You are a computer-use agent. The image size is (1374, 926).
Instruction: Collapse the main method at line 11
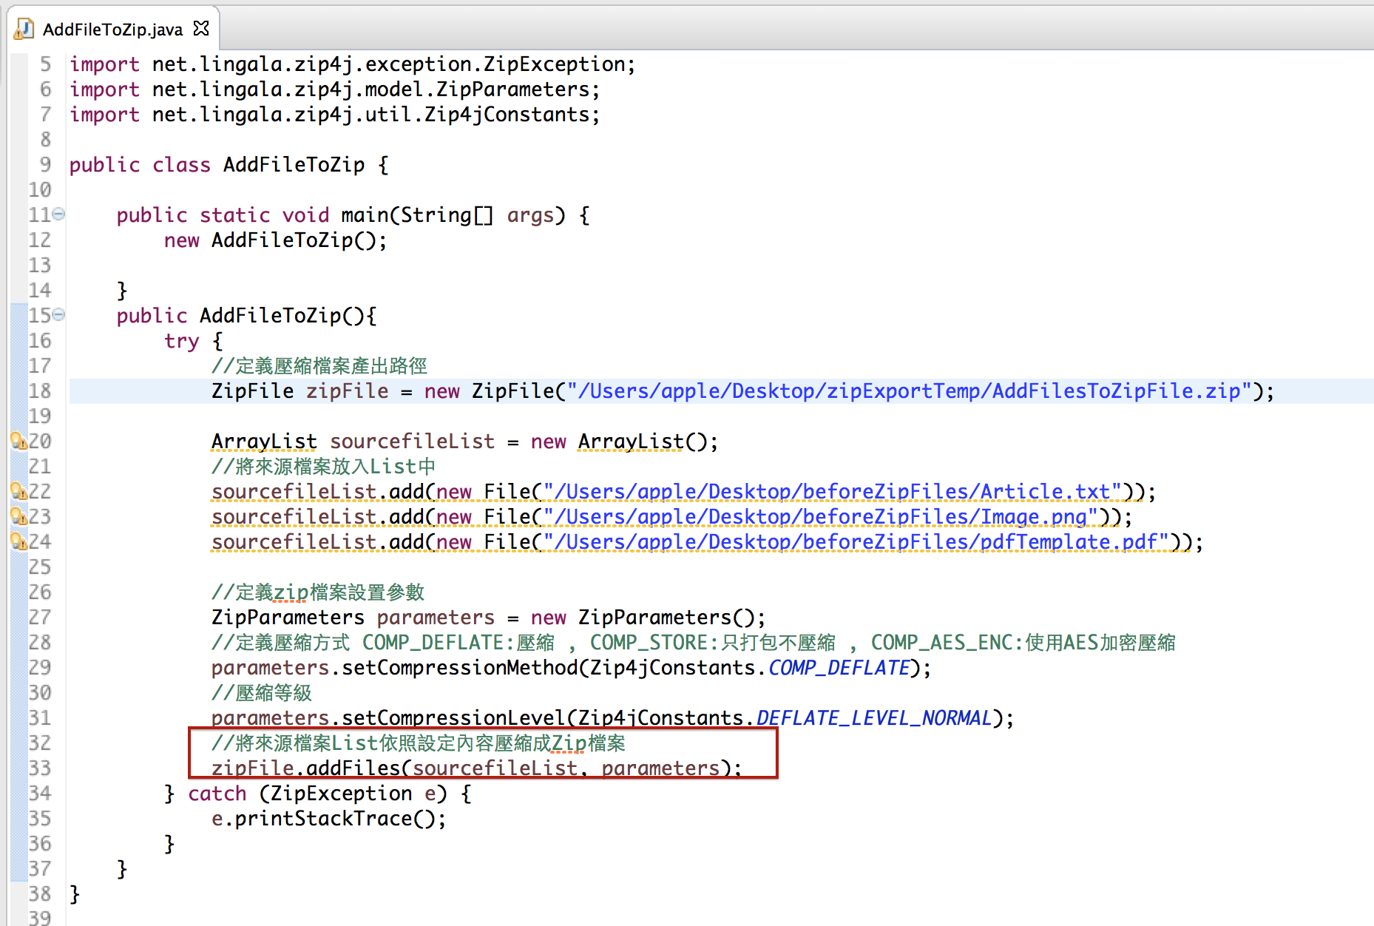[58, 214]
